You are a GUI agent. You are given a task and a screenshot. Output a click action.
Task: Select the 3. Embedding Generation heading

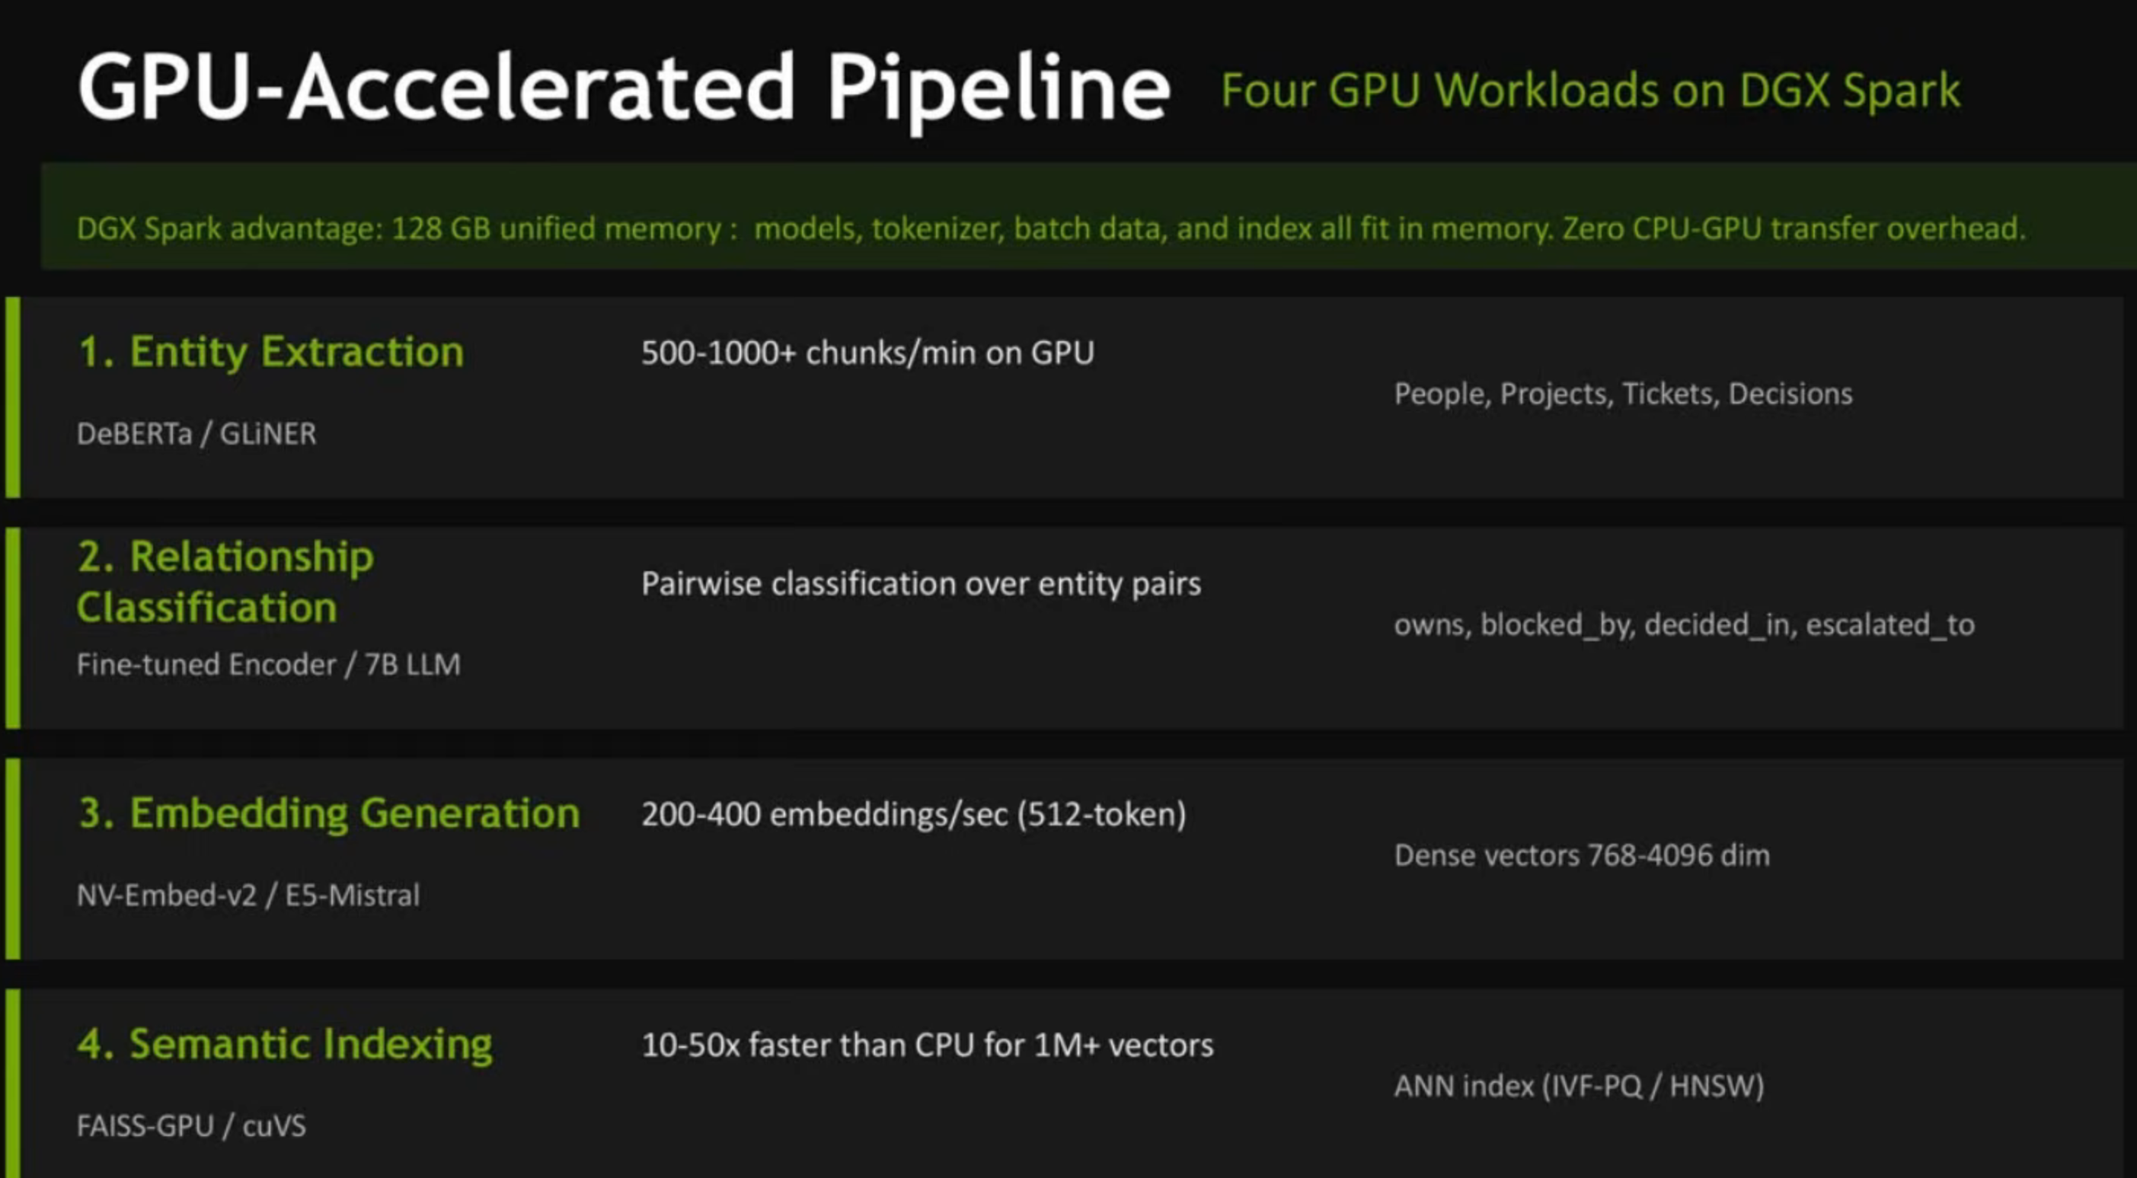click(328, 813)
